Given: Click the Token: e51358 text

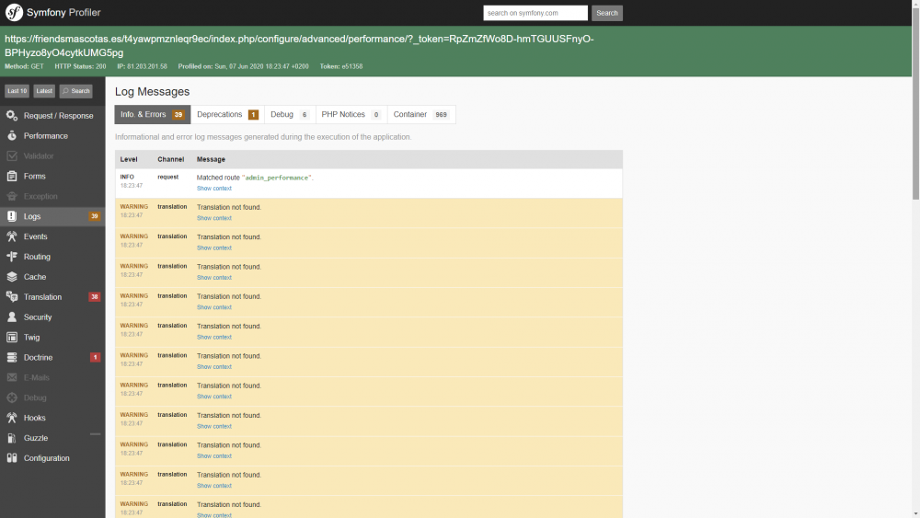Looking at the screenshot, I should tap(341, 66).
